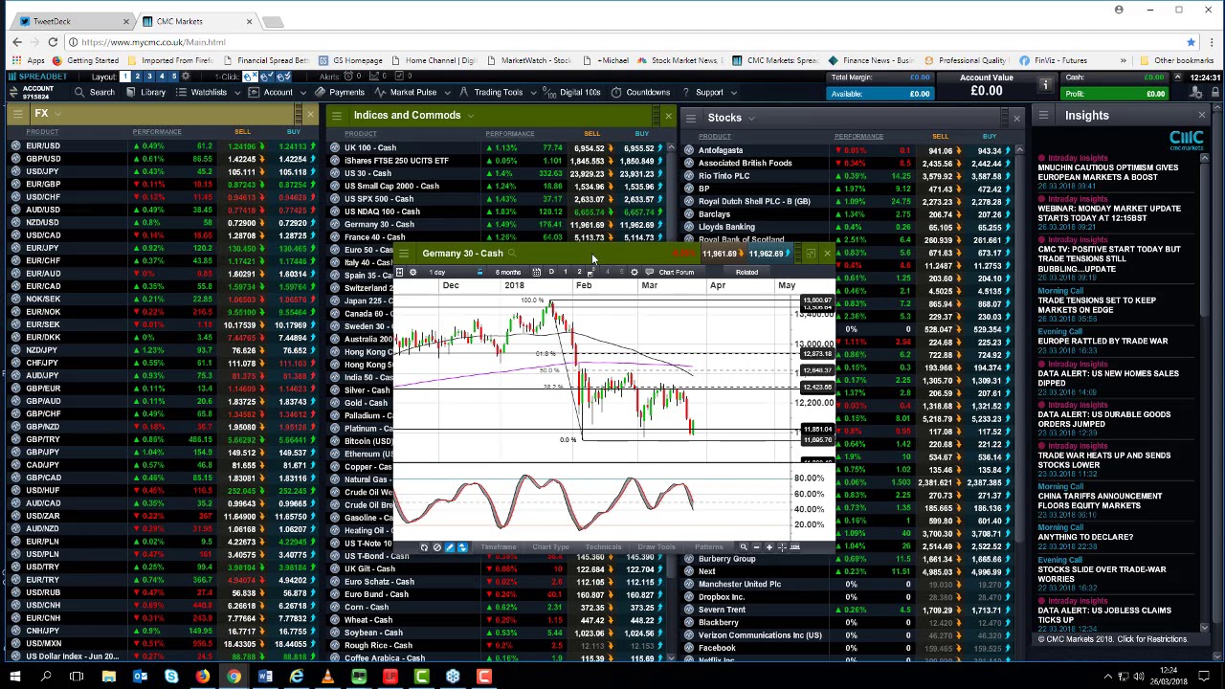The width and height of the screenshot is (1225, 689).
Task: Open Word from the Windows taskbar
Action: coord(265,677)
